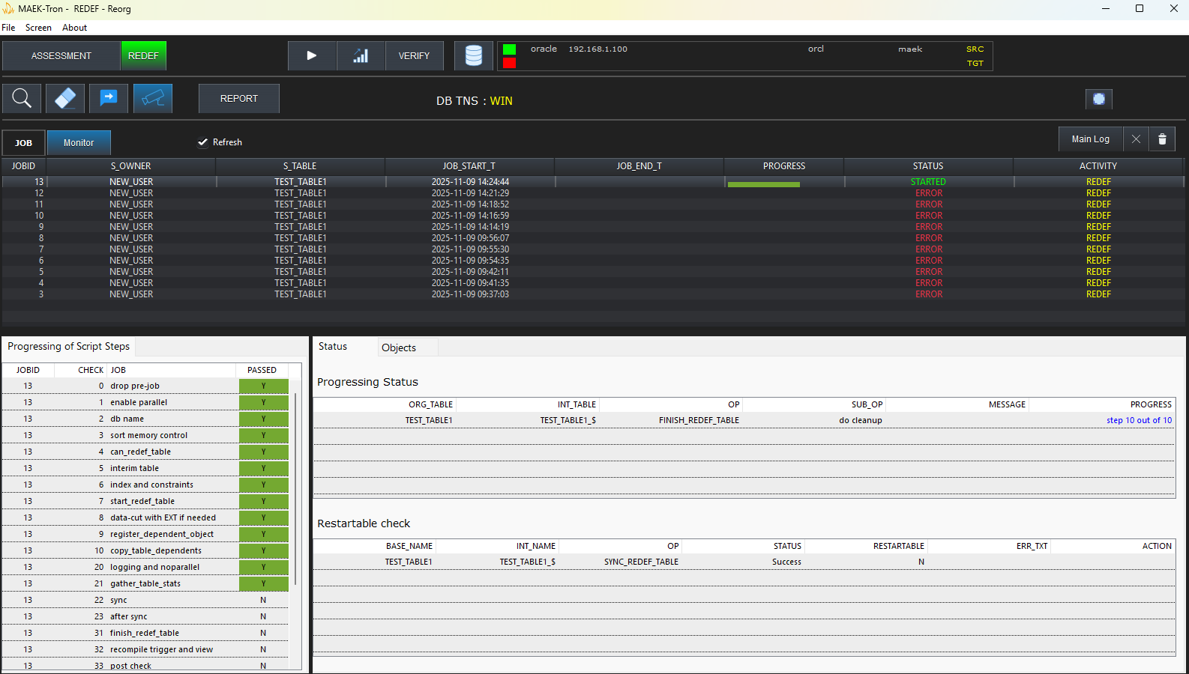Open the About menu

(x=74, y=28)
